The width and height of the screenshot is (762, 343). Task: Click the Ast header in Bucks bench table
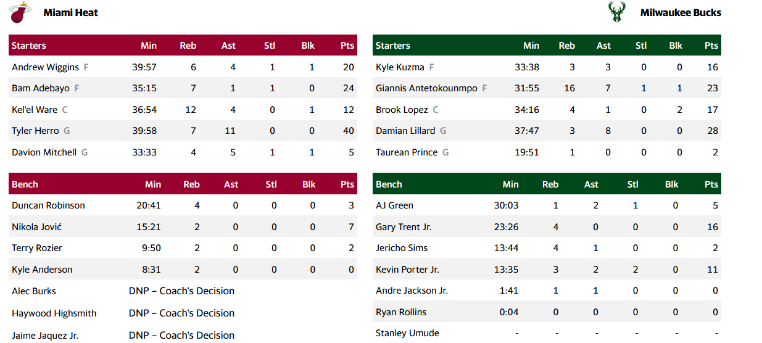coord(591,184)
